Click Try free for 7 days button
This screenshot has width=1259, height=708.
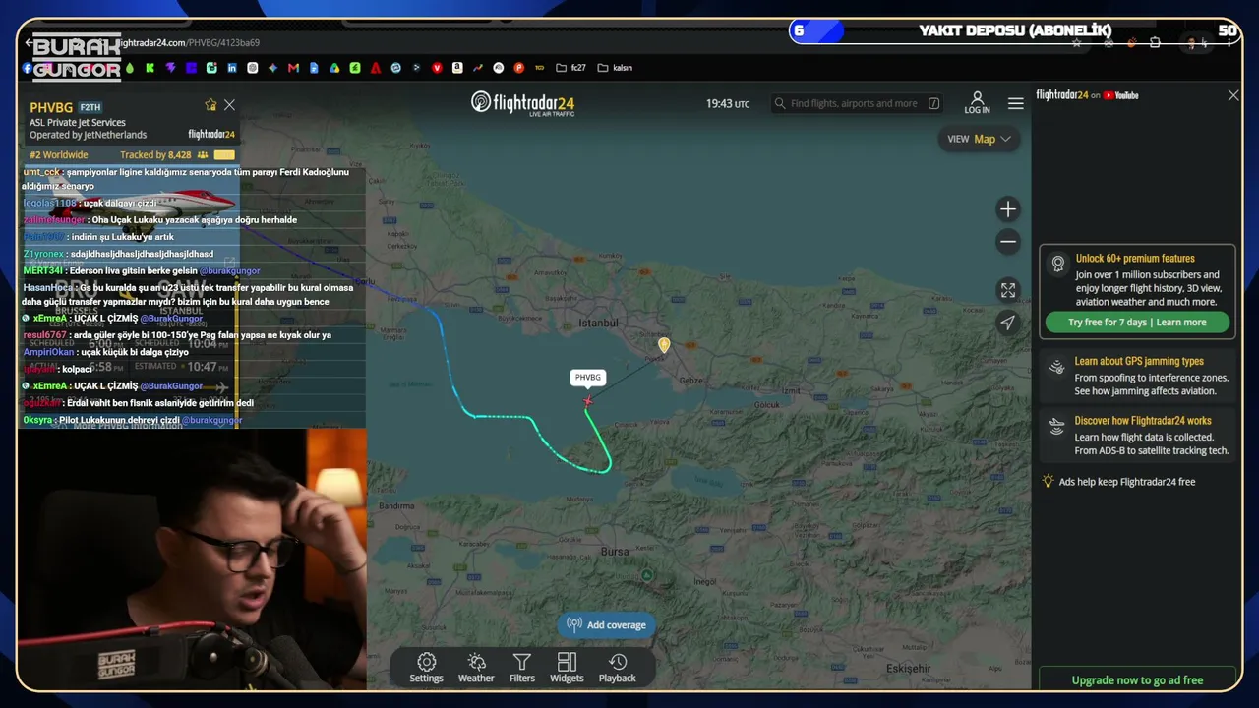click(1137, 323)
